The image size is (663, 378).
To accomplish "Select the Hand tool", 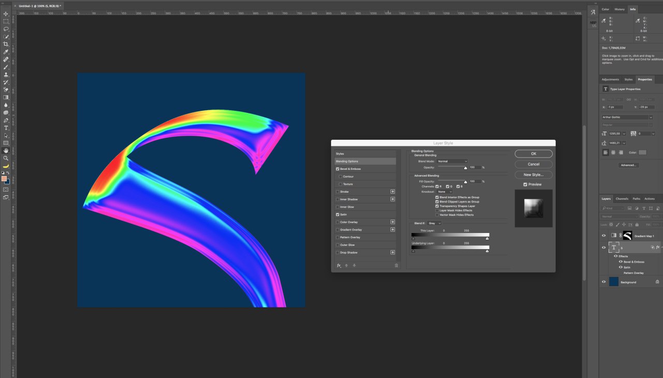I will point(6,150).
